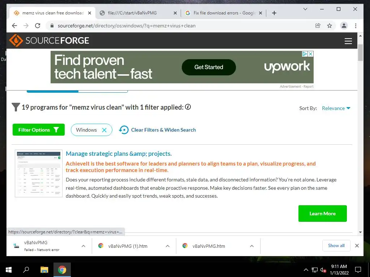Click the muted volume tray icon
The height and width of the screenshot is (277, 370).
pos(323,270)
